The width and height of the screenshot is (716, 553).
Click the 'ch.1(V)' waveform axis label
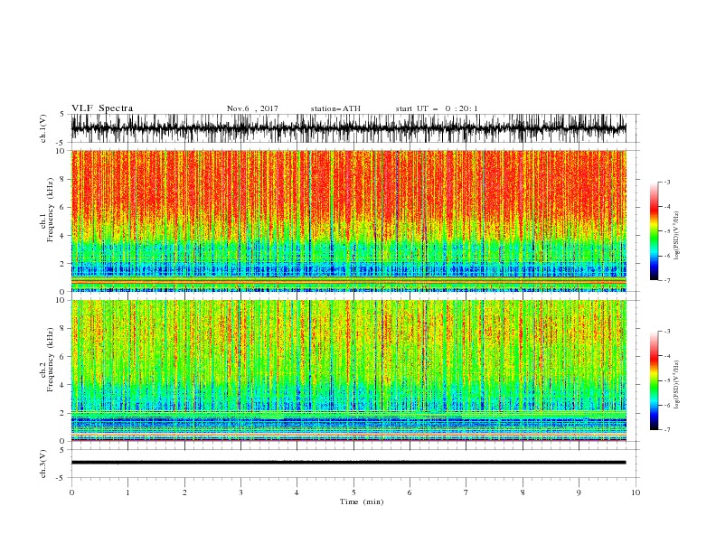43,128
